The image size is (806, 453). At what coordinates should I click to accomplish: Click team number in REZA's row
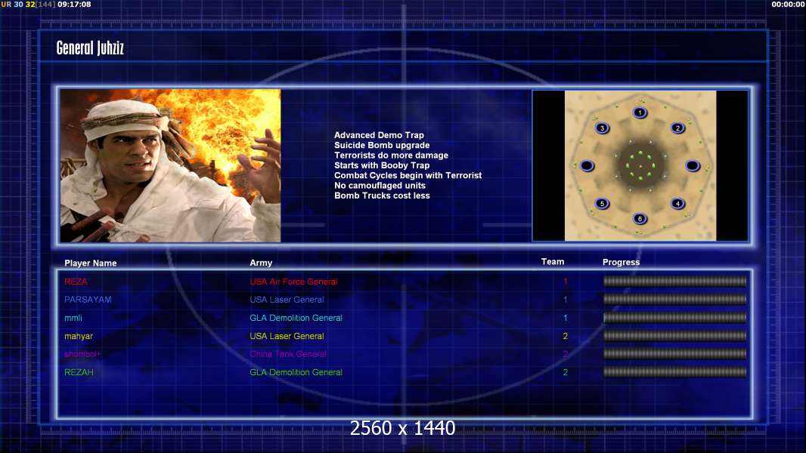point(566,282)
